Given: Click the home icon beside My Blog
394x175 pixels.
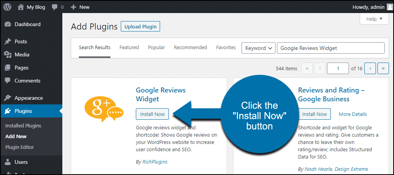Looking at the screenshot, I should 21,7.
